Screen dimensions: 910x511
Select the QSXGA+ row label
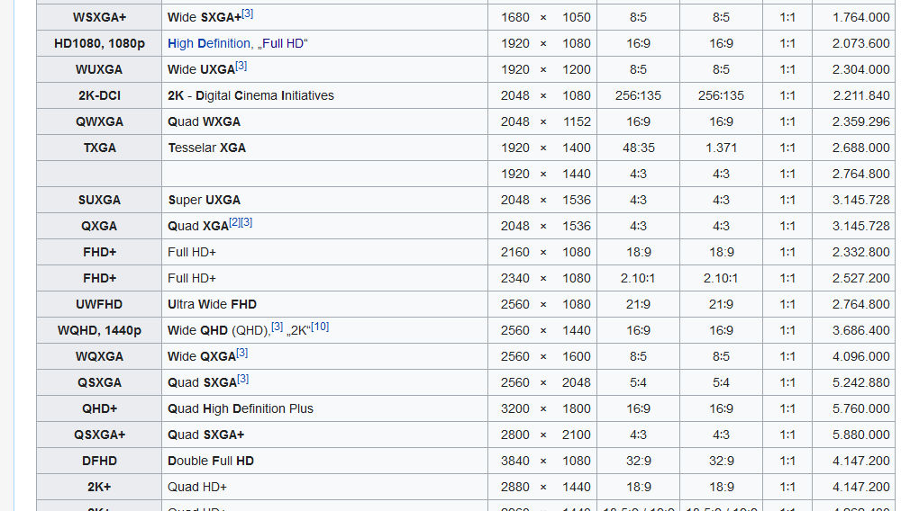(x=99, y=435)
